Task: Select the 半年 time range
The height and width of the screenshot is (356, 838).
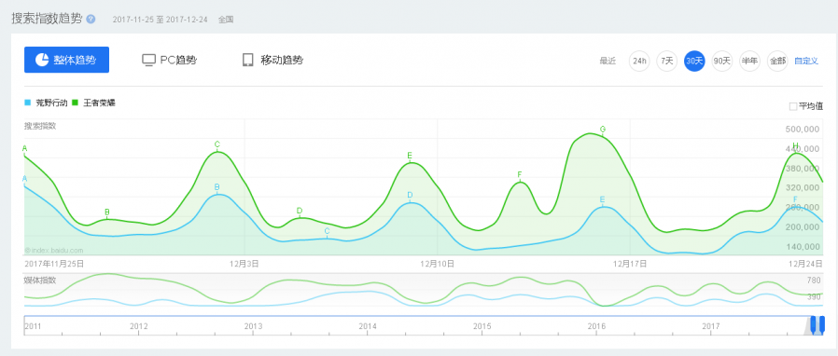Action: pyautogui.click(x=749, y=61)
